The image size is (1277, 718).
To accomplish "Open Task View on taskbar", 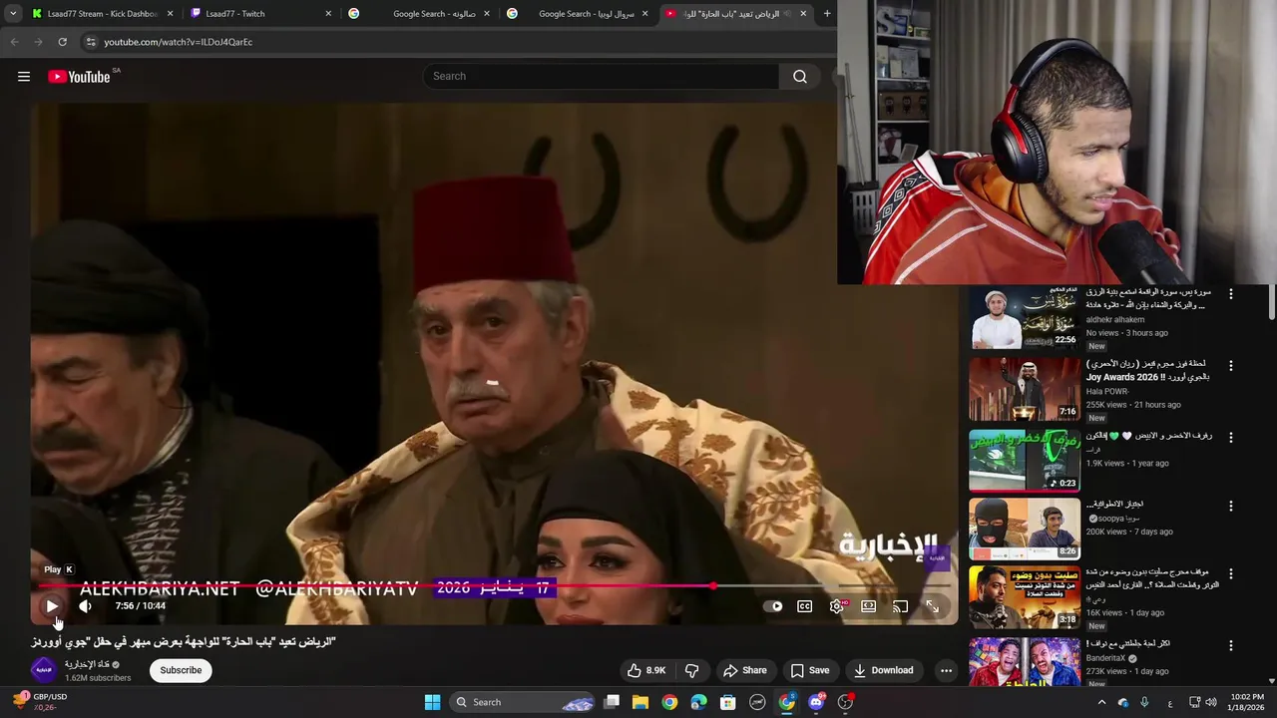I will coord(612,702).
